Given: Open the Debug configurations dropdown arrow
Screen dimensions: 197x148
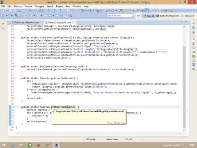Looking at the screenshot, I should point(86,10).
